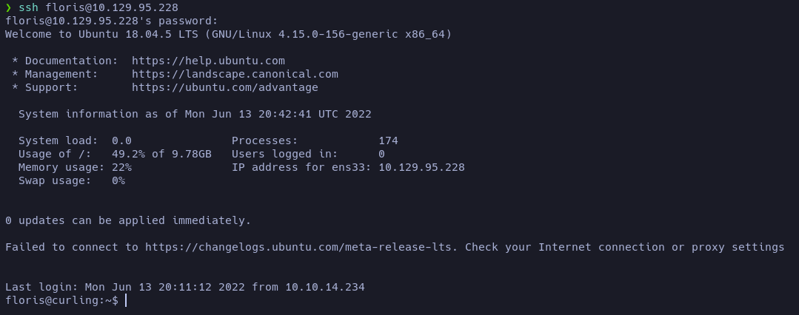Click the ens33 IP address 10.129.95.228
Image resolution: width=799 pixels, height=315 pixels.
pyautogui.click(x=421, y=167)
